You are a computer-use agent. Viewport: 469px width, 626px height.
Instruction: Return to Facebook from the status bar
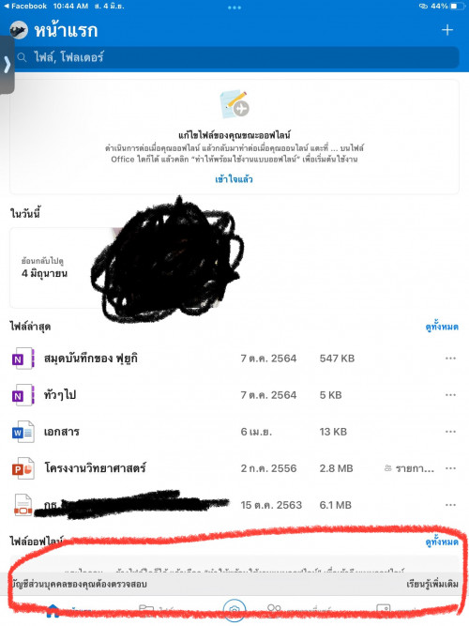pyautogui.click(x=25, y=6)
